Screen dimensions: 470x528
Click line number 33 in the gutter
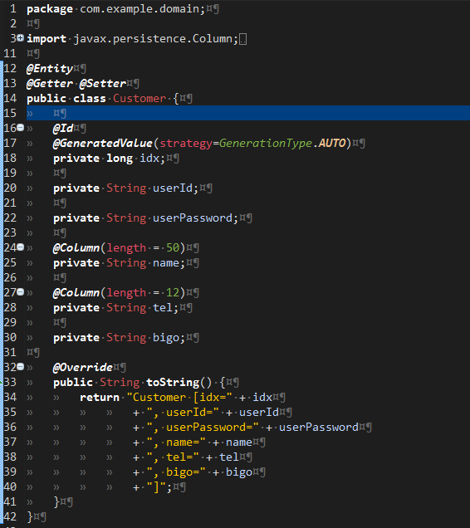[x=10, y=382]
